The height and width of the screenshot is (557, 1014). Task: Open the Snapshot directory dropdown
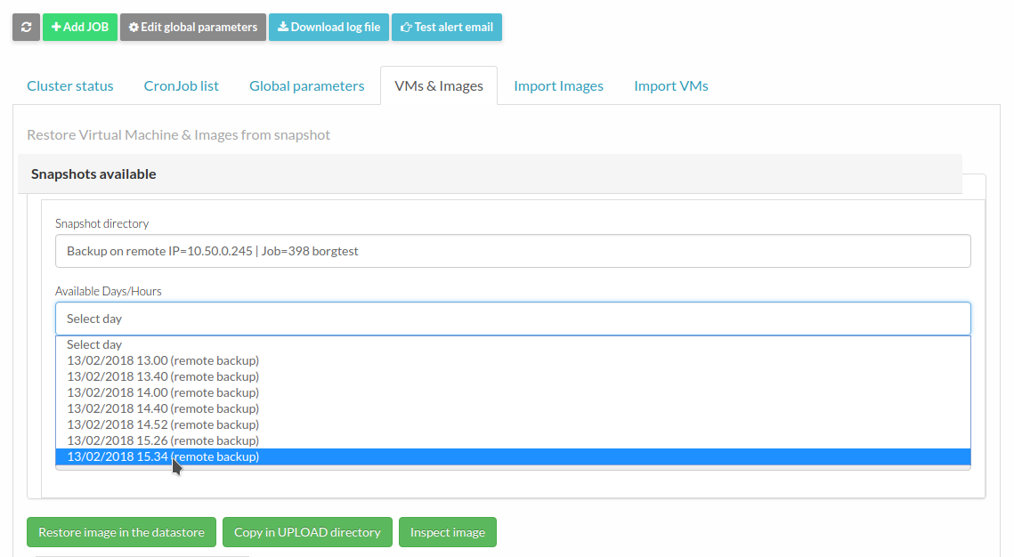513,251
